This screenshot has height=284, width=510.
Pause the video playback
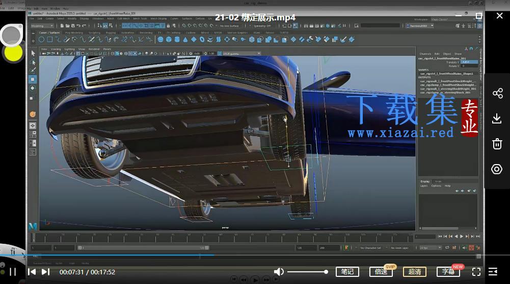(13, 272)
